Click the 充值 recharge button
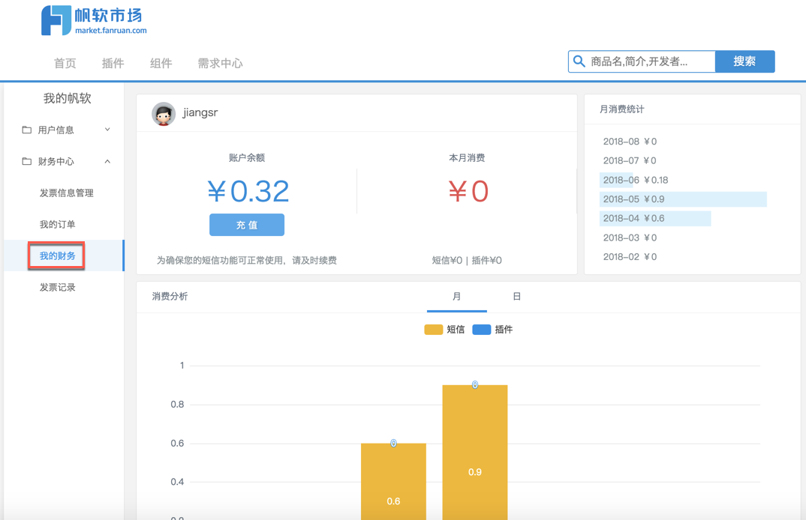 pyautogui.click(x=247, y=225)
